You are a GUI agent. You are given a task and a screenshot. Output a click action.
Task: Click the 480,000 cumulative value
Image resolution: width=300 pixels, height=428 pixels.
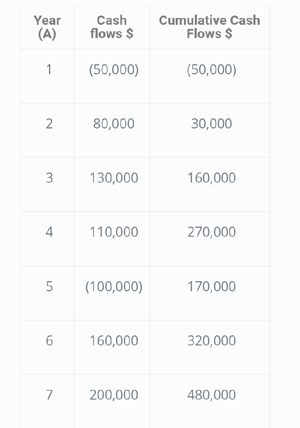pos(211,395)
